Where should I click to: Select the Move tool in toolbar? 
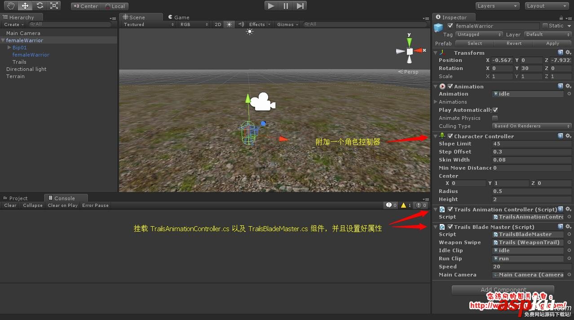point(25,6)
